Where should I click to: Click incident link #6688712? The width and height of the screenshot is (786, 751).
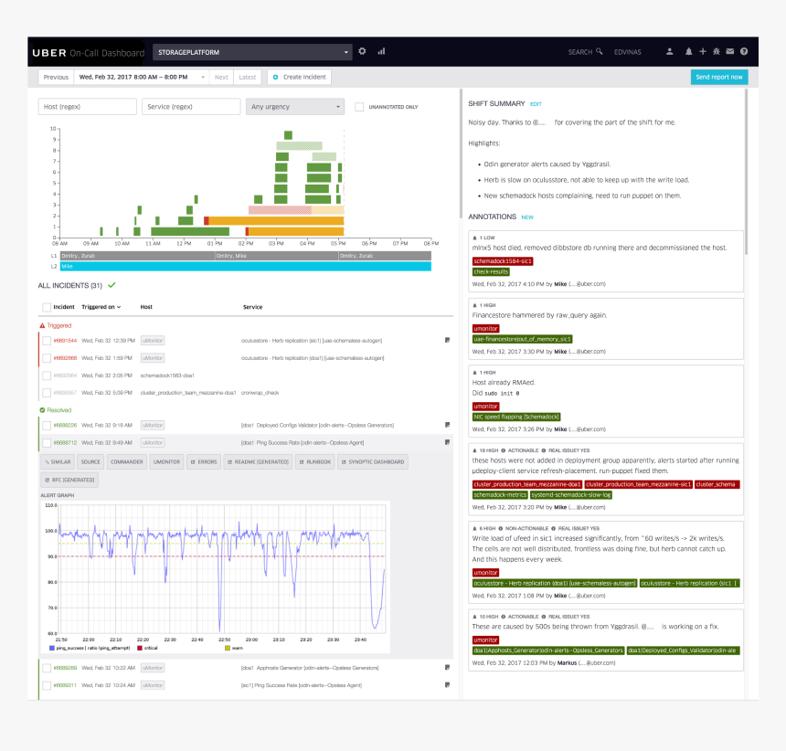pyautogui.click(x=65, y=443)
